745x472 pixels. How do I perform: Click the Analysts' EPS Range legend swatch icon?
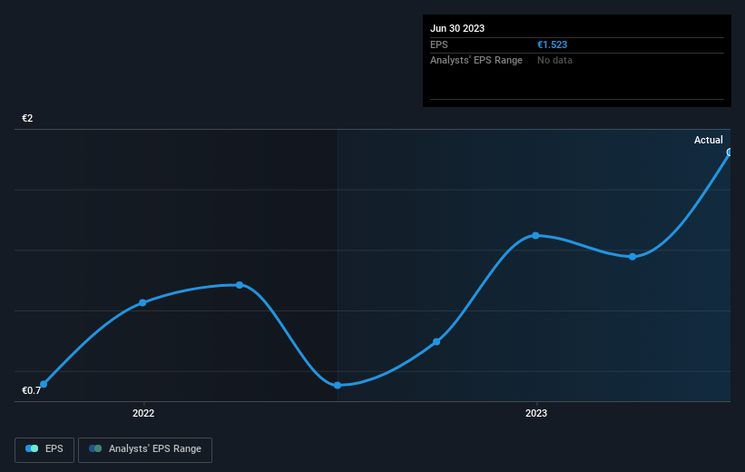pyautogui.click(x=95, y=448)
